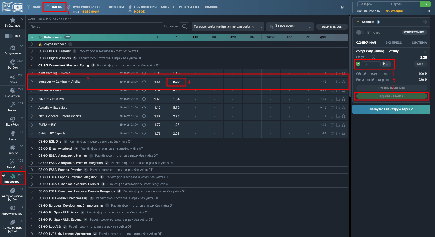Add Spirit — G2 Esports to favorites star
The height and width of the screenshot is (237, 435).
pyautogui.click(x=344, y=133)
